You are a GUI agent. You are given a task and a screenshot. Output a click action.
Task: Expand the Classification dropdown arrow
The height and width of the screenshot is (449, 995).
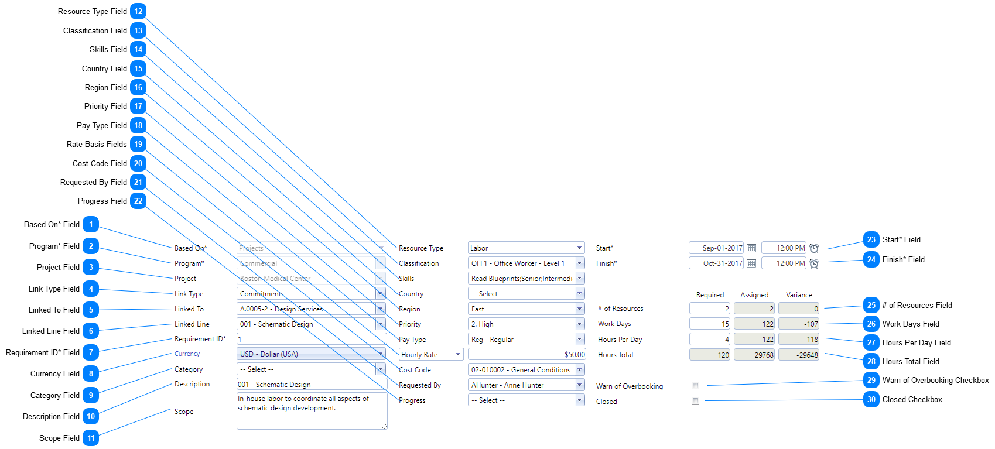(x=579, y=263)
